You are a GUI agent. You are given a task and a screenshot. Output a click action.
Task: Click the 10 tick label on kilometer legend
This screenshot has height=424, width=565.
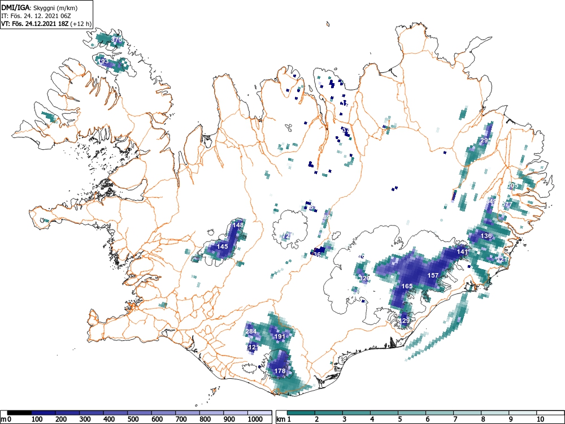pos(540,419)
